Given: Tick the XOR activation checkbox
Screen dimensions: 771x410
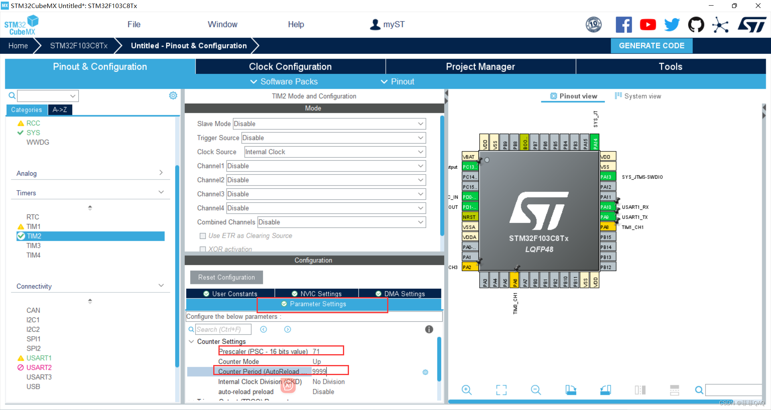Looking at the screenshot, I should 203,249.
